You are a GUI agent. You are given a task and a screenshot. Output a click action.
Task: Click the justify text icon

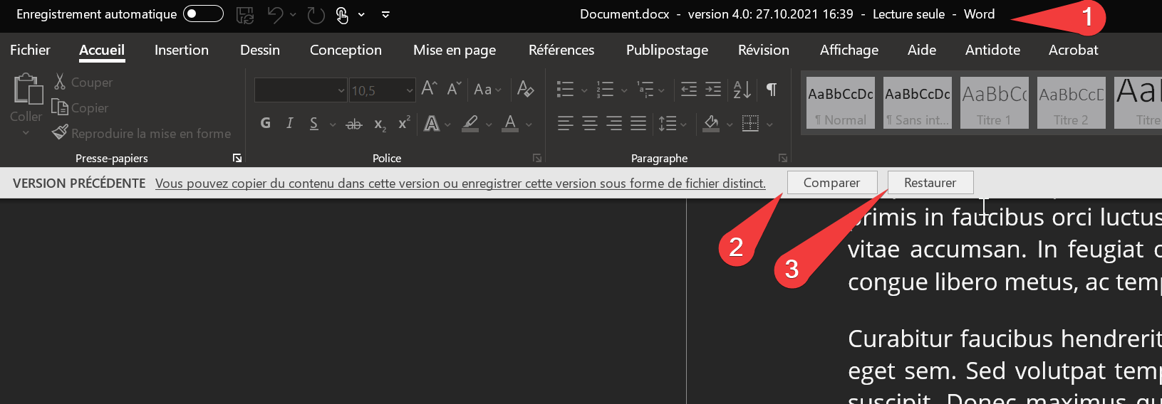click(638, 124)
